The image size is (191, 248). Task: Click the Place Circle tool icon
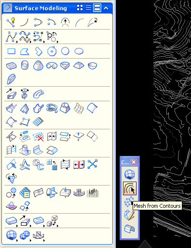point(65,51)
